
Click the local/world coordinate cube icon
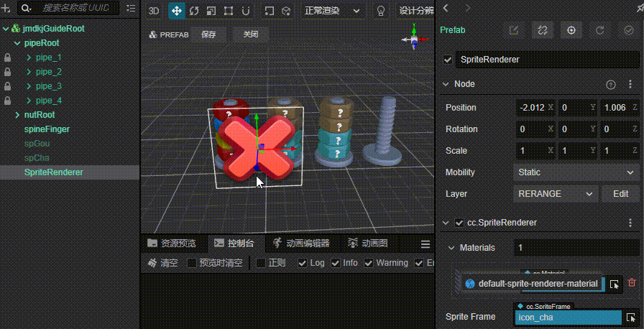(286, 11)
